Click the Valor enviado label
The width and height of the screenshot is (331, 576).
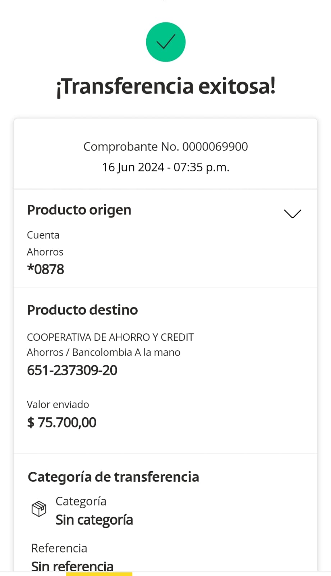click(58, 404)
